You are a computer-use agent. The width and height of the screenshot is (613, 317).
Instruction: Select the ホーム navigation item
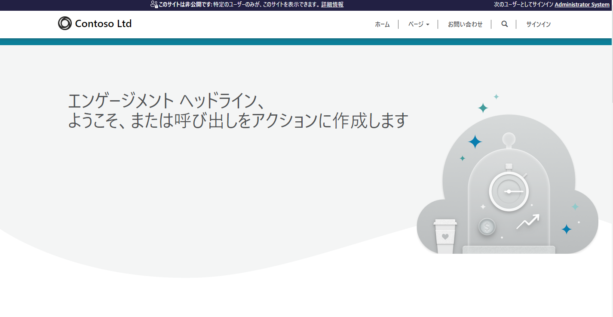(x=382, y=25)
